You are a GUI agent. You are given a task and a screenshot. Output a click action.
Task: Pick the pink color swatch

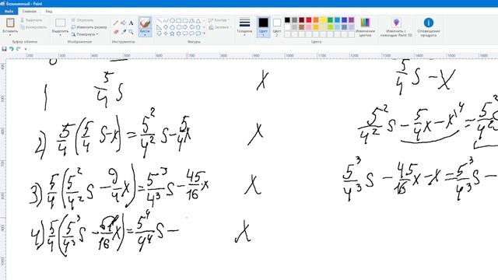point(309,27)
